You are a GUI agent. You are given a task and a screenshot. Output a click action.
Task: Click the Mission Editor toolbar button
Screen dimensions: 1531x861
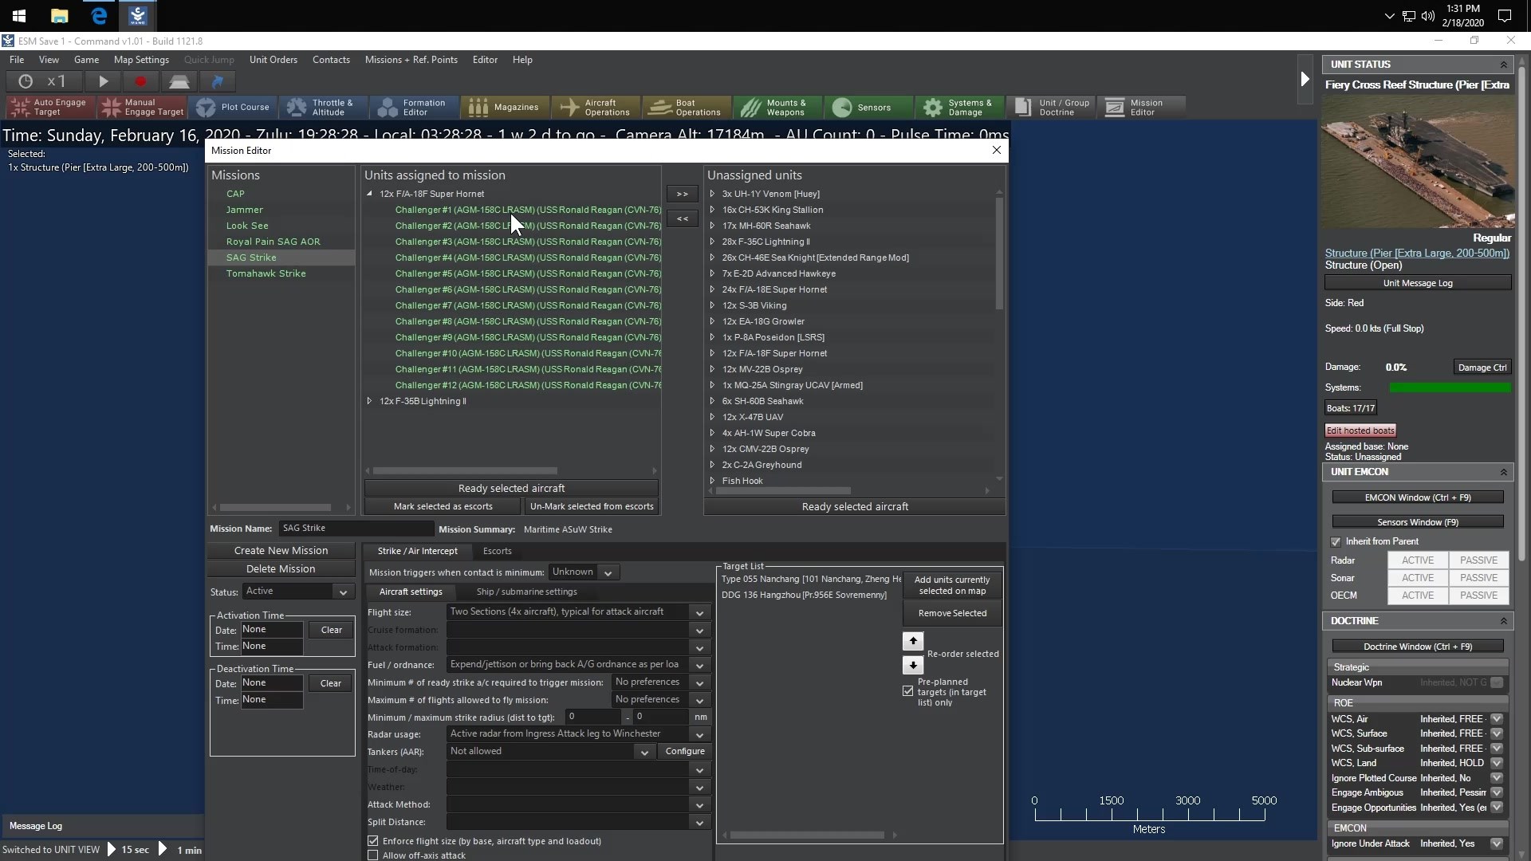1141,107
